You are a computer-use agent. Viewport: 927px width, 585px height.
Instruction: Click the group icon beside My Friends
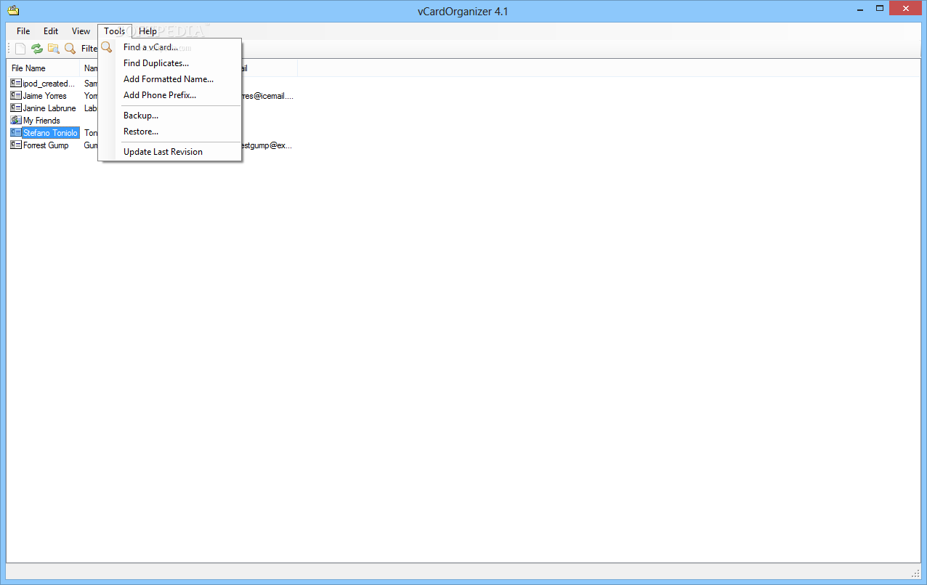coord(16,121)
